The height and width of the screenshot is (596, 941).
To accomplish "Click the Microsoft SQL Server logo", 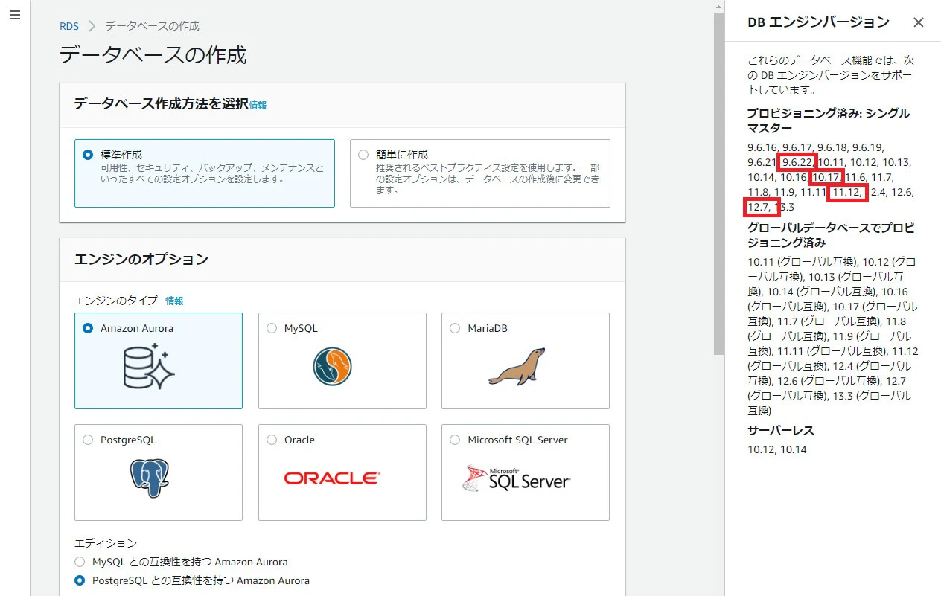I will (x=516, y=478).
